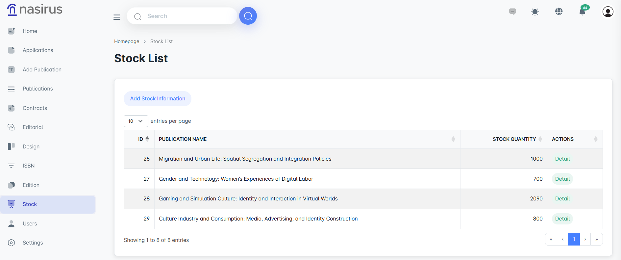Viewport: 621px width, 260px height.
Task: Click the hamburger menu icon
Action: click(x=117, y=17)
